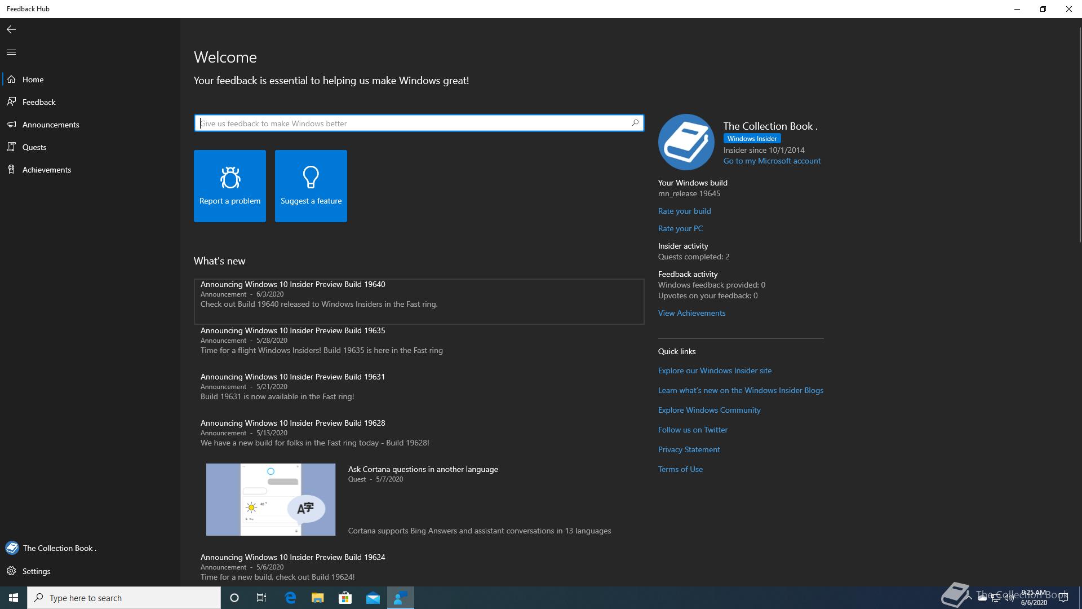Click the Cortana quest thumbnail image
The width and height of the screenshot is (1082, 609).
pyautogui.click(x=270, y=500)
